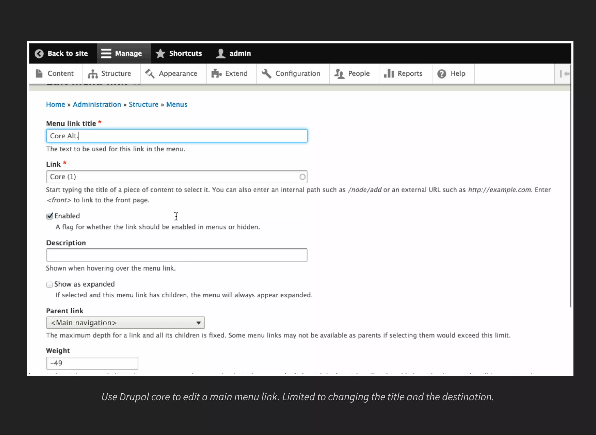This screenshot has height=435, width=596.
Task: Click the Reports bar chart icon
Action: [x=389, y=73]
